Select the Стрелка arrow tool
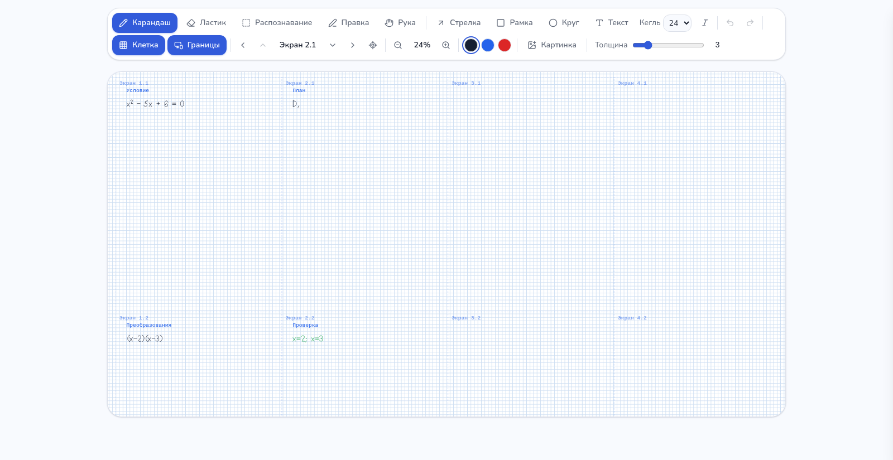Viewport: 893px width, 460px height. (458, 23)
